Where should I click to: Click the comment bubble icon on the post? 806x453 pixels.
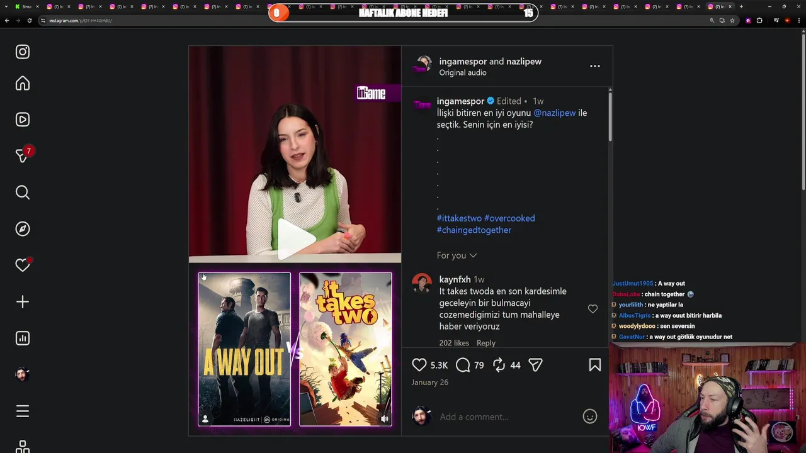click(463, 365)
